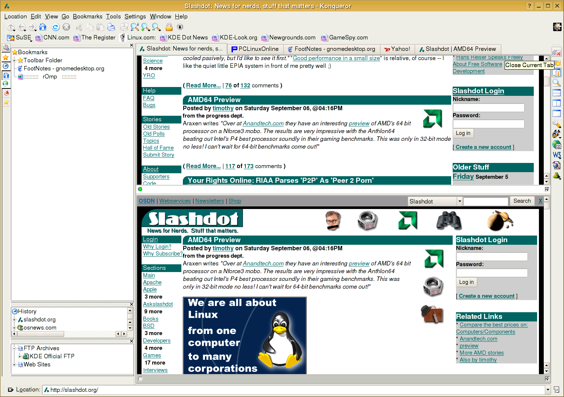
Task: Navigate back with the Back arrow
Action: click(21, 27)
